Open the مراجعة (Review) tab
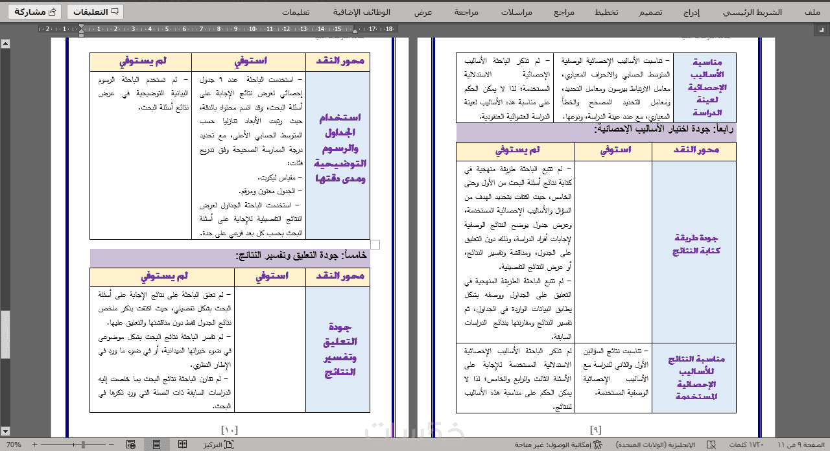Image resolution: width=830 pixels, height=451 pixels. tap(466, 12)
